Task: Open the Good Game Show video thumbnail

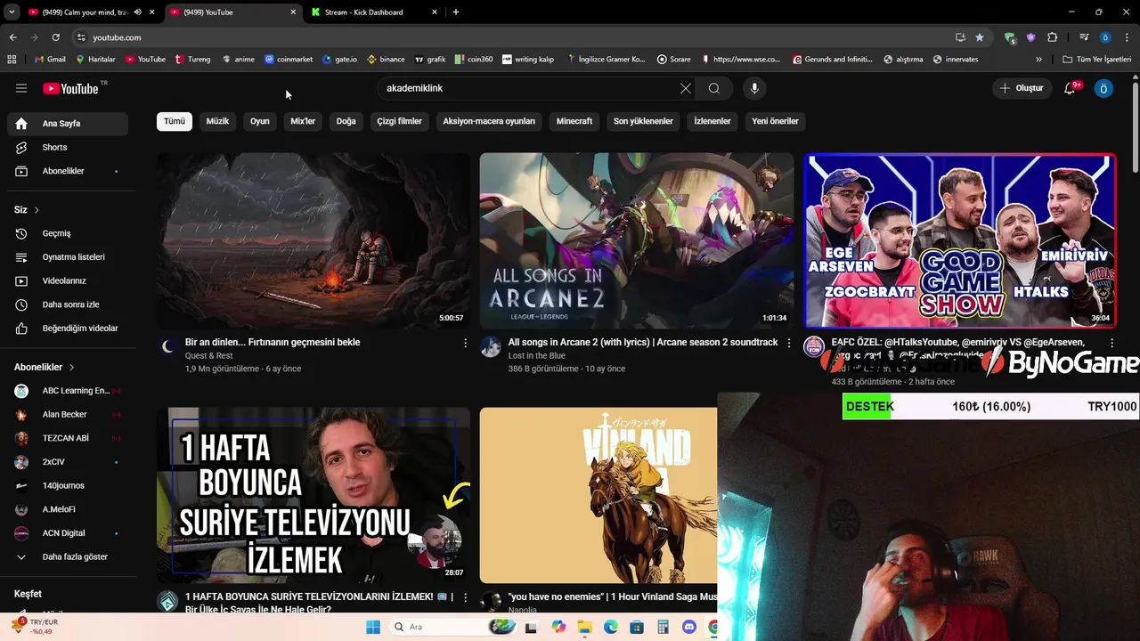Action: click(x=959, y=240)
